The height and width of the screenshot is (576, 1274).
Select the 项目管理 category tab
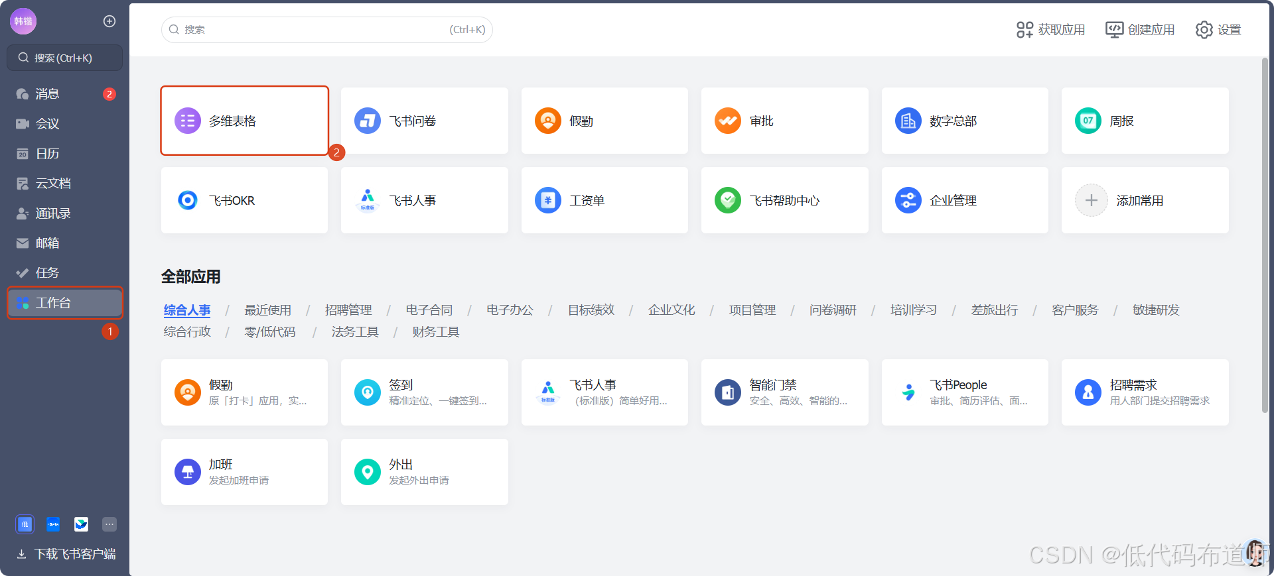click(x=752, y=310)
